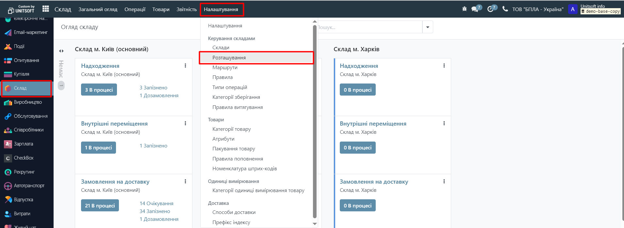Open three-dot menu for Kyiv Надходження card
The height and width of the screenshot is (228, 624).
coord(185,66)
